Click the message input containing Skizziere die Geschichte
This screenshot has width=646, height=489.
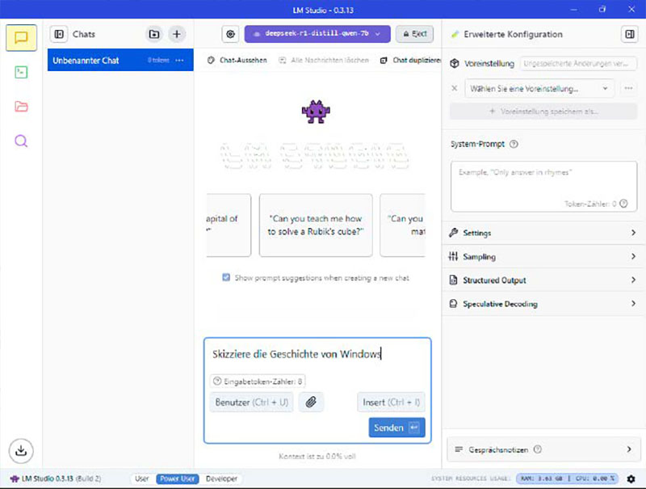(317, 354)
